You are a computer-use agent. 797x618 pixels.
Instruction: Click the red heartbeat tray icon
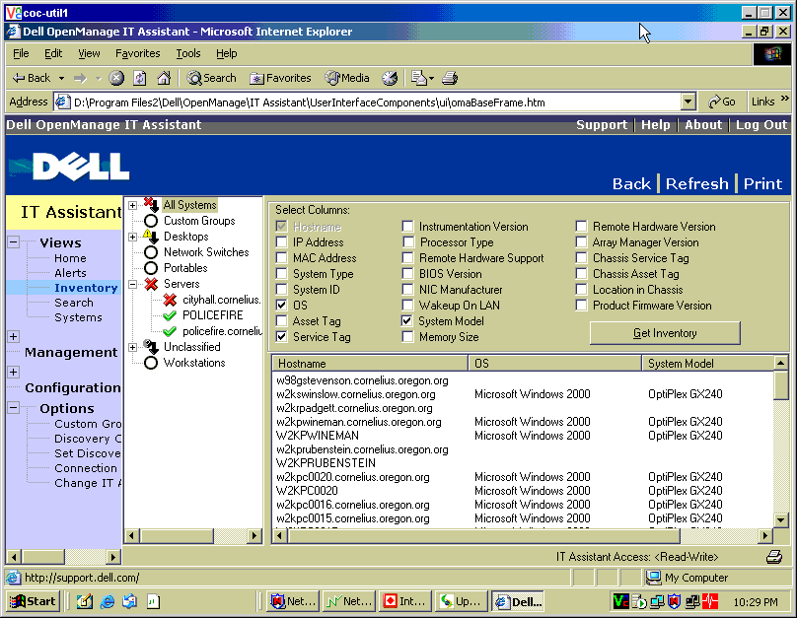710,602
